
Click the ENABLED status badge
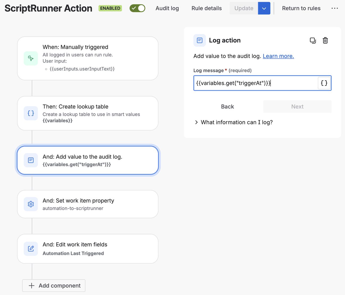tap(110, 8)
